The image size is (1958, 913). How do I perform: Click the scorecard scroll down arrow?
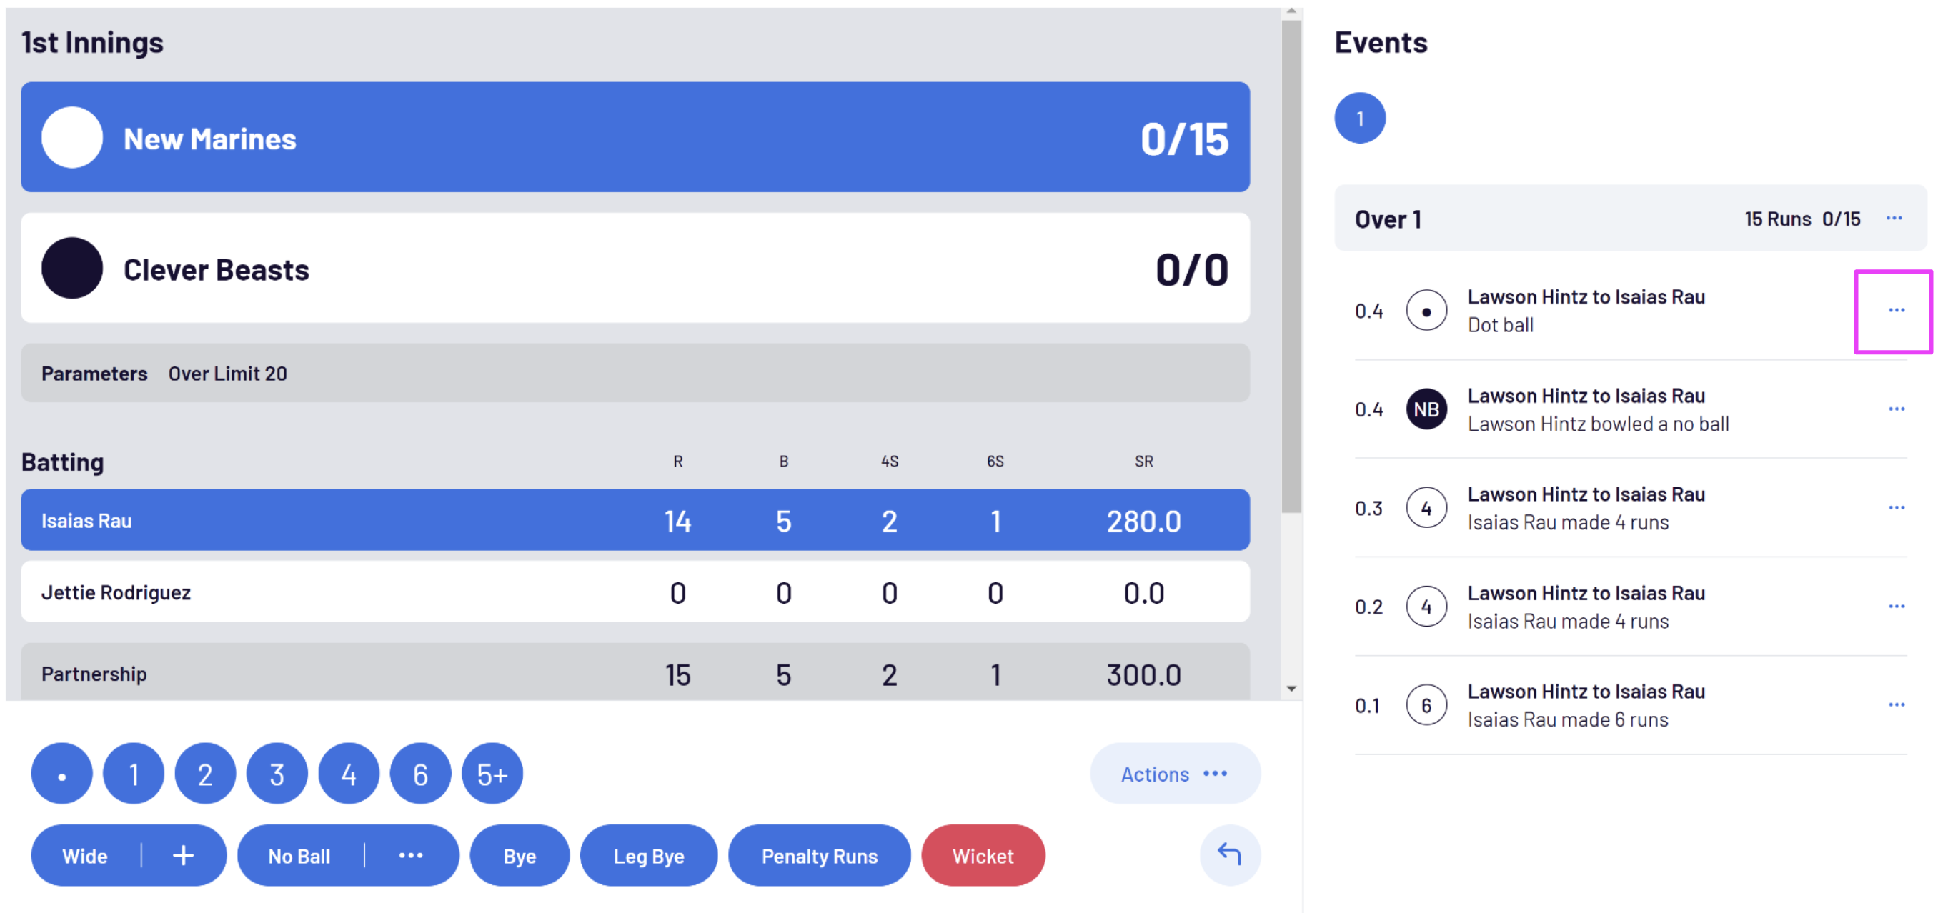click(1291, 689)
